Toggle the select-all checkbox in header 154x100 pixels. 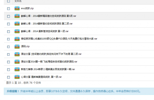point(8,1)
